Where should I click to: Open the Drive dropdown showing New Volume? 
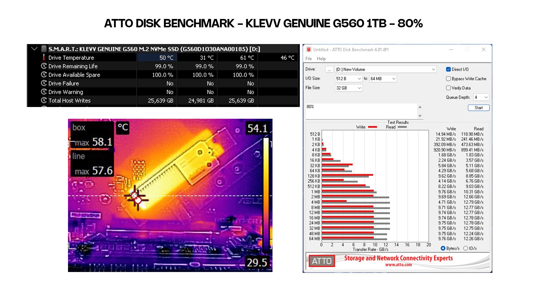click(x=385, y=69)
